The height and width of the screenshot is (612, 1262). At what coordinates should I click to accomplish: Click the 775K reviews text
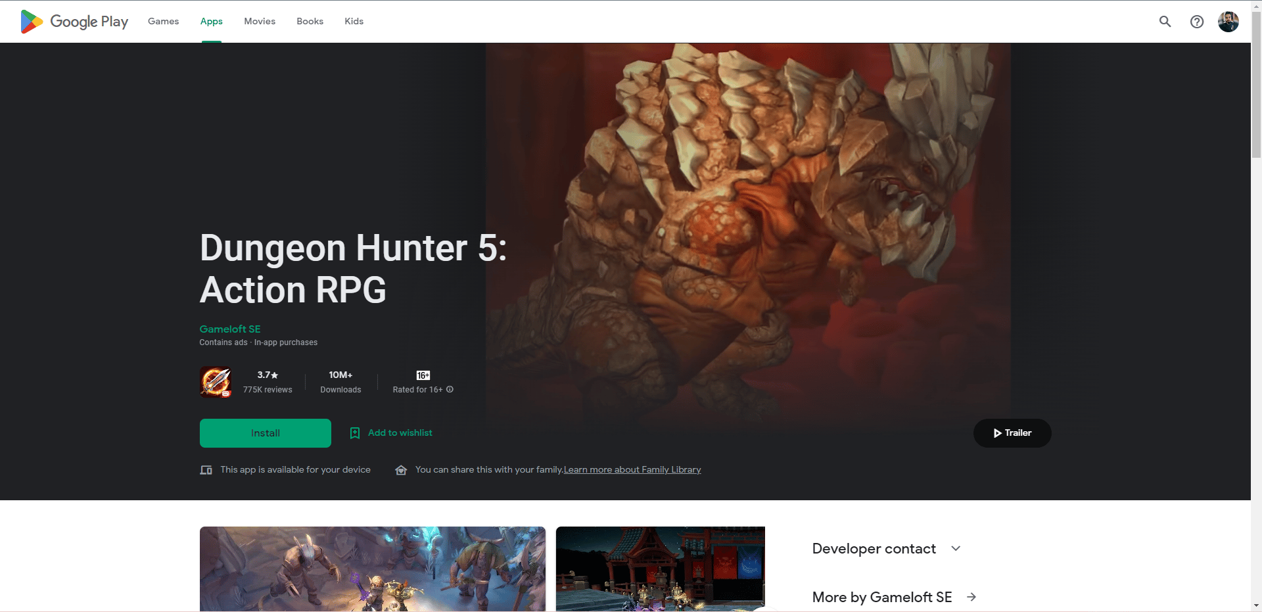(x=268, y=390)
